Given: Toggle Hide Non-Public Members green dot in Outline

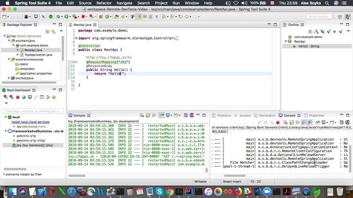Looking at the screenshot, I should pyautogui.click(x=335, y=32).
